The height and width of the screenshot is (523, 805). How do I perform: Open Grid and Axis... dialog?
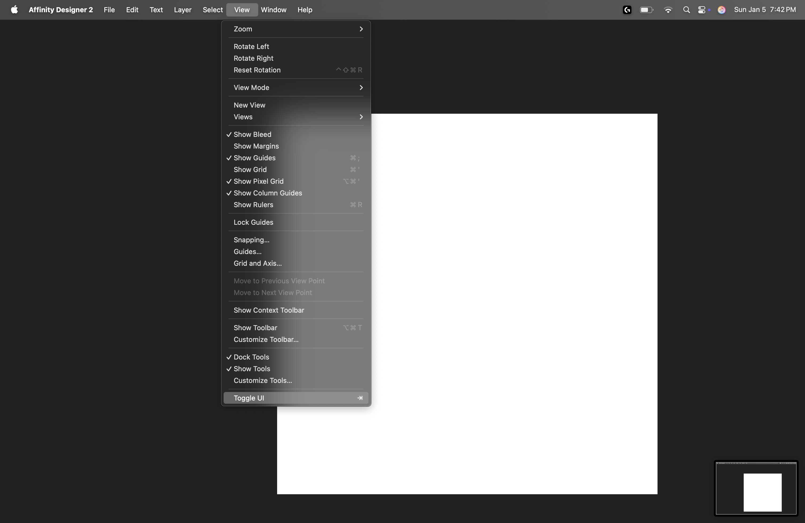coord(296,264)
